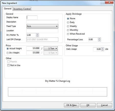This screenshot has height=111, width=115.
Task: Lower Percentage Loss with the down arrow
Action: pyautogui.click(x=99, y=40)
